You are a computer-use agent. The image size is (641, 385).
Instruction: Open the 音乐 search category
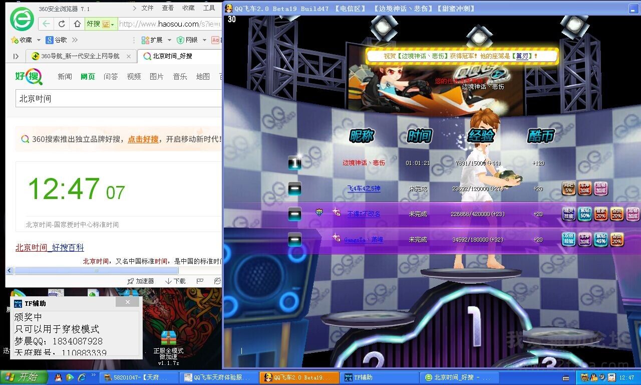(x=180, y=77)
